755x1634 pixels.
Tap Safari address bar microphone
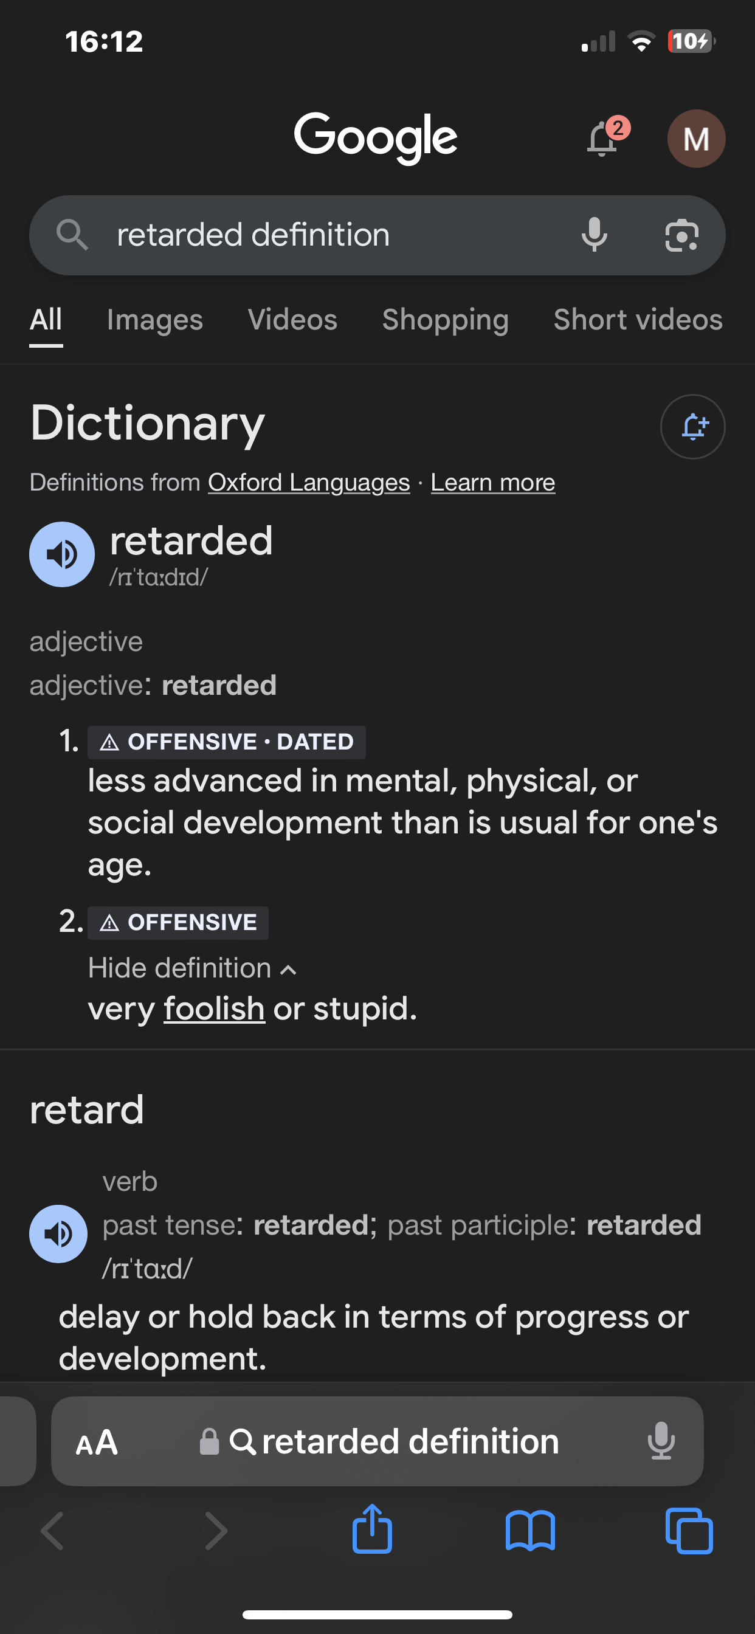point(661,1441)
